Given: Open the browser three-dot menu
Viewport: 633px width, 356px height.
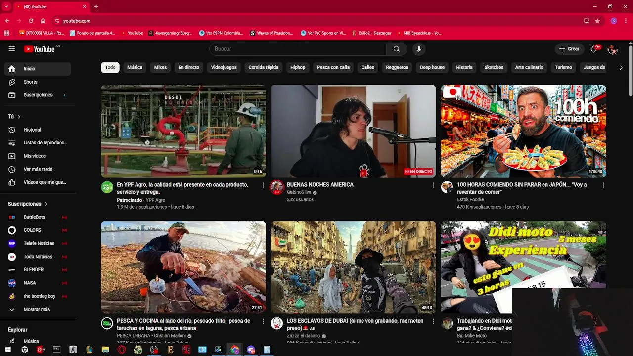Looking at the screenshot, I should point(626,21).
